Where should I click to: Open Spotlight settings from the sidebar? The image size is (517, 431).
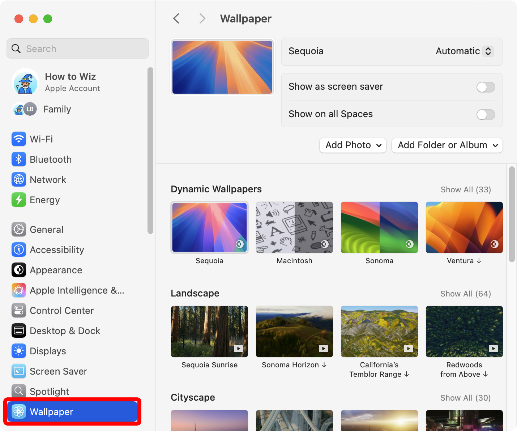49,391
